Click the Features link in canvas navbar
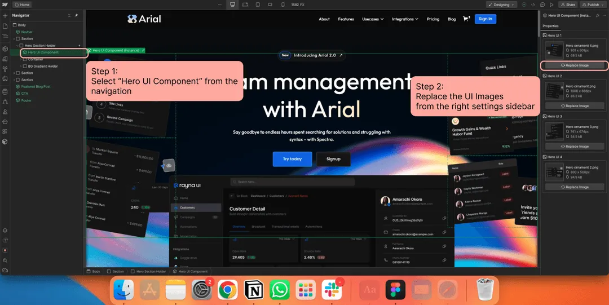 [346, 19]
